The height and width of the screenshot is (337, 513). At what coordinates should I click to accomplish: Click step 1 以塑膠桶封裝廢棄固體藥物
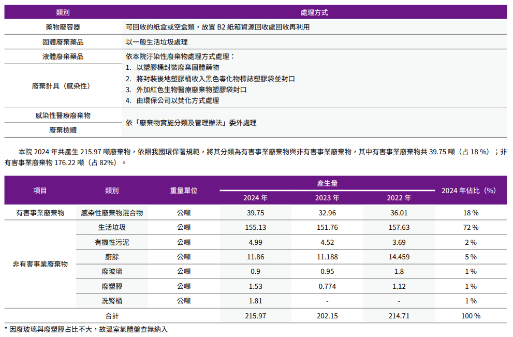(172, 67)
